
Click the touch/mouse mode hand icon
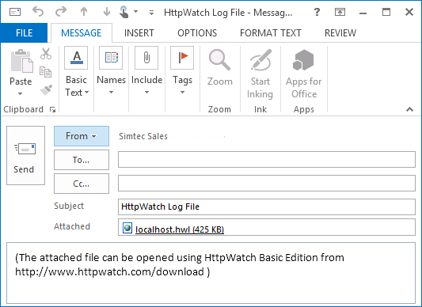tap(124, 12)
